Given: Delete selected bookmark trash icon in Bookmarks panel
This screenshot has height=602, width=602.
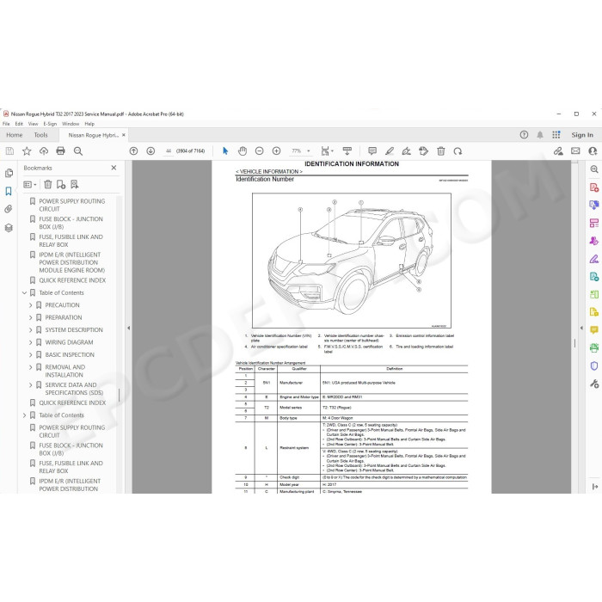Looking at the screenshot, I should click(x=47, y=184).
